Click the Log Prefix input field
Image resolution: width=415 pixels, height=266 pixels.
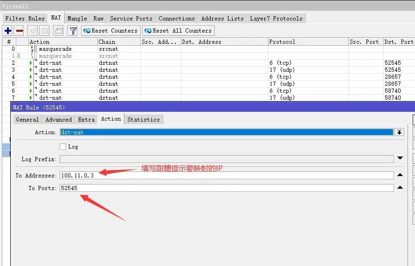227,159
